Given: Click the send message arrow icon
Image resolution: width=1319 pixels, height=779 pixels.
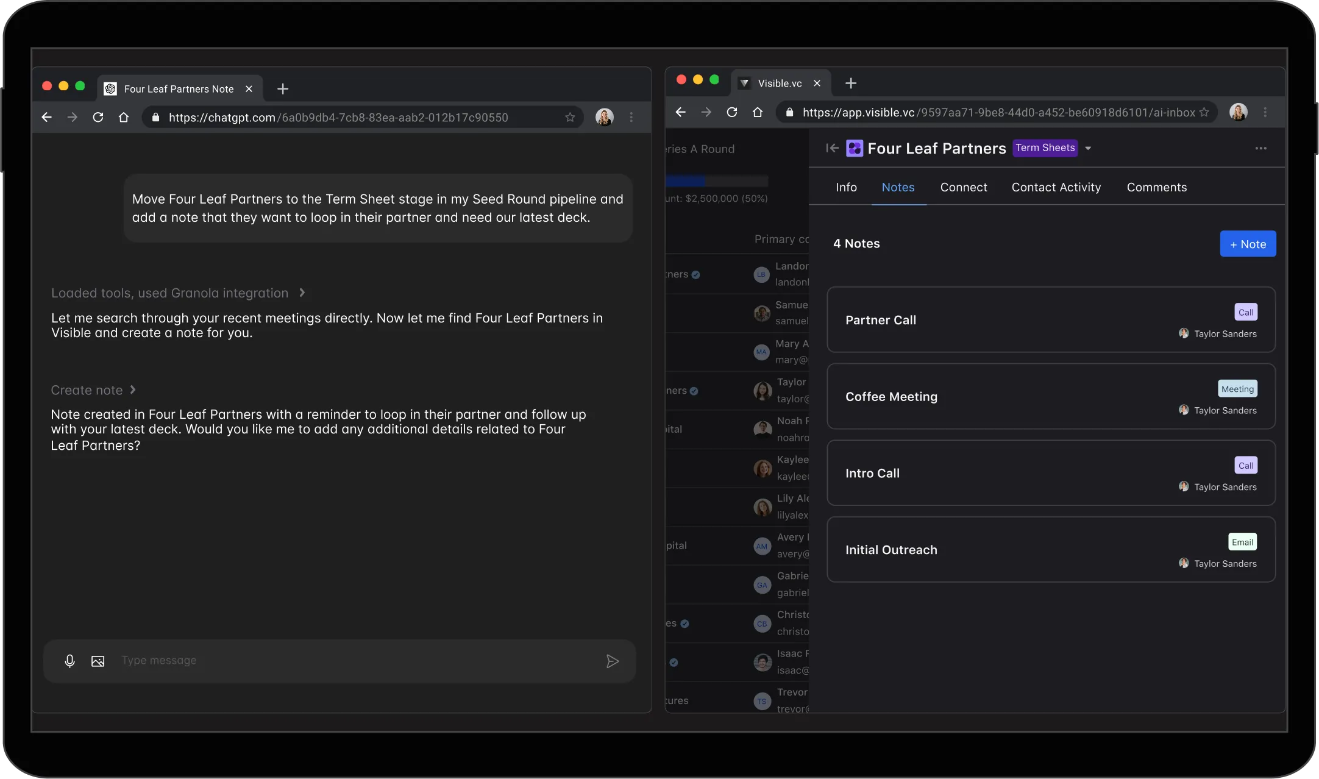Looking at the screenshot, I should click(x=613, y=661).
